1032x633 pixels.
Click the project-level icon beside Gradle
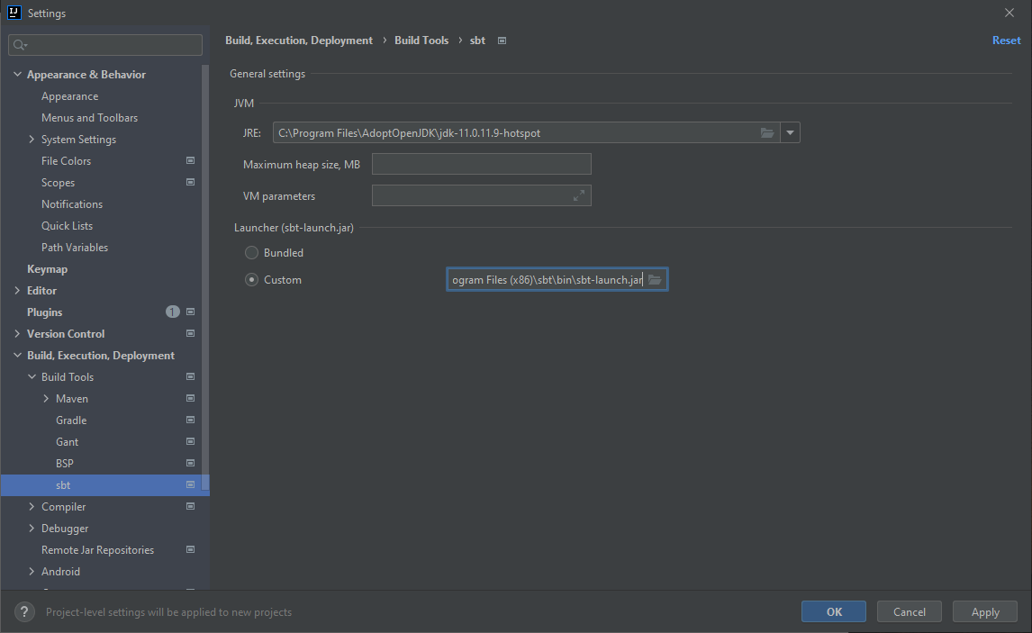pos(190,420)
